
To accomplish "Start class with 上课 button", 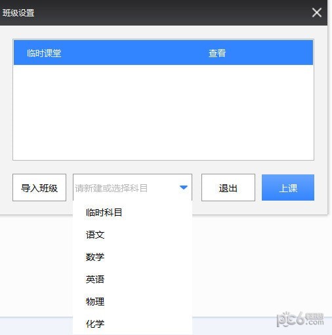I will tap(288, 187).
